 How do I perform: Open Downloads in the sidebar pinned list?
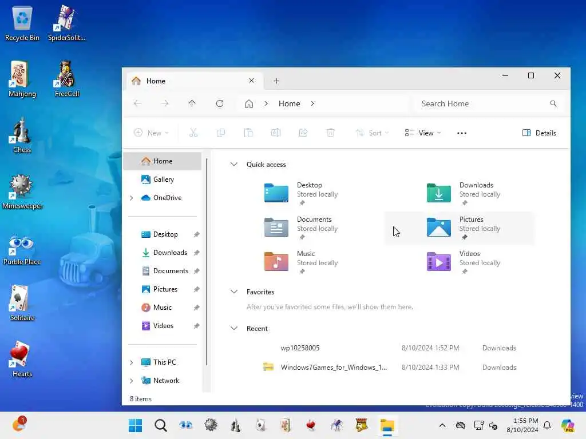(x=163, y=253)
